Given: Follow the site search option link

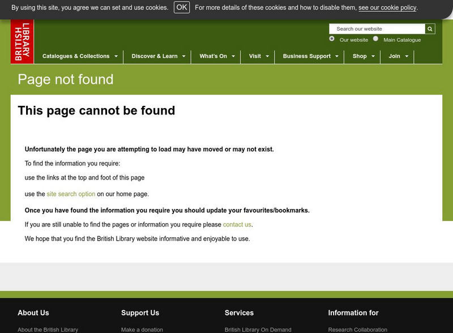Looking at the screenshot, I should (x=71, y=194).
